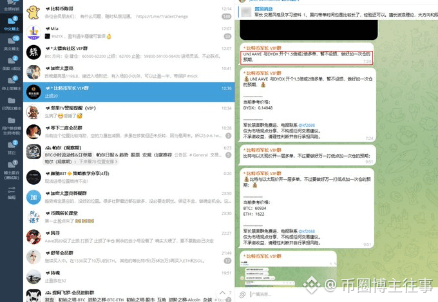Click the 颜驰BIT channel avatar
438x302 pixels.
(33, 177)
